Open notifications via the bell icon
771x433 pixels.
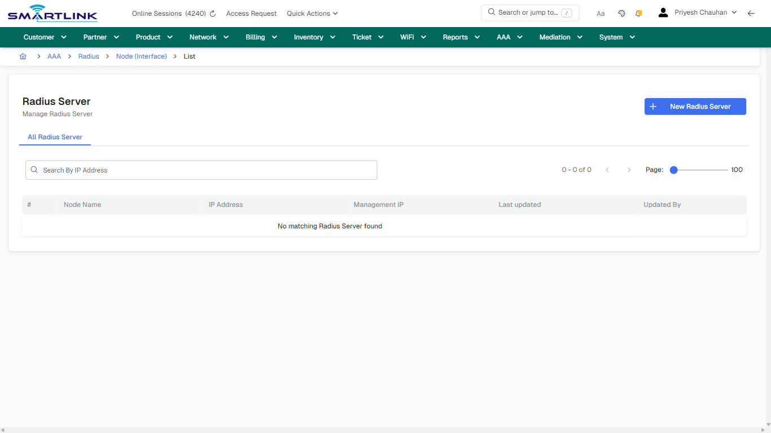coord(638,13)
